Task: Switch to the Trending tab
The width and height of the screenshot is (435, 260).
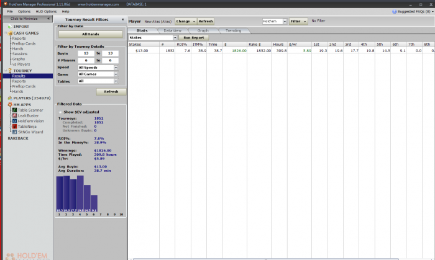Action: coord(233,31)
